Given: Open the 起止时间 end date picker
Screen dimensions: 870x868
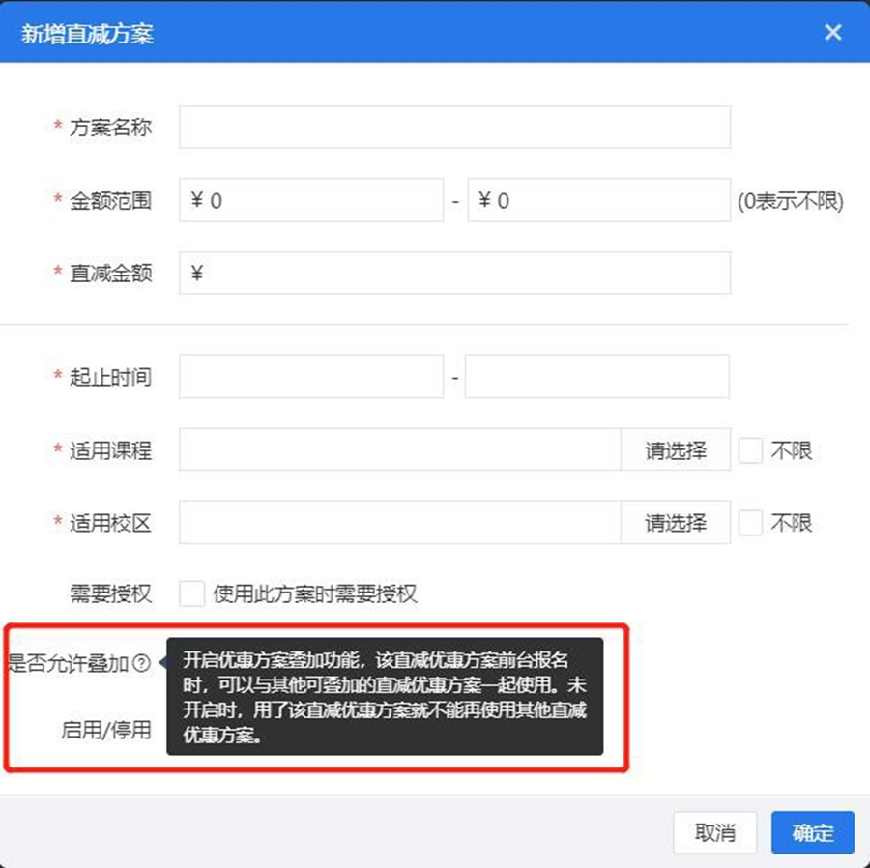Looking at the screenshot, I should [x=596, y=377].
